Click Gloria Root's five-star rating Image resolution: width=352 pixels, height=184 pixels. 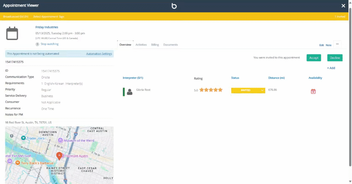coord(211,90)
